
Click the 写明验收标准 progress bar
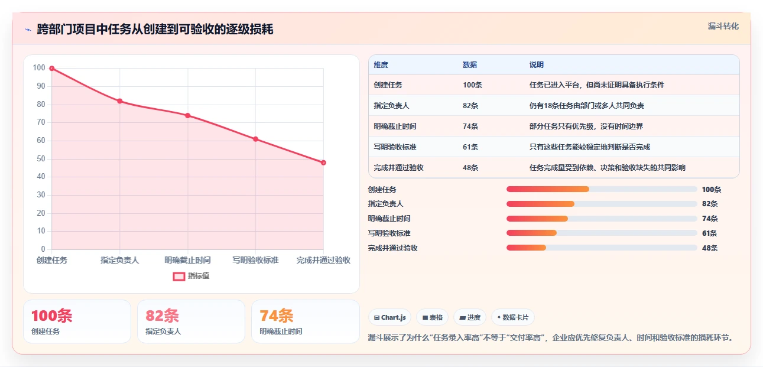pos(602,233)
